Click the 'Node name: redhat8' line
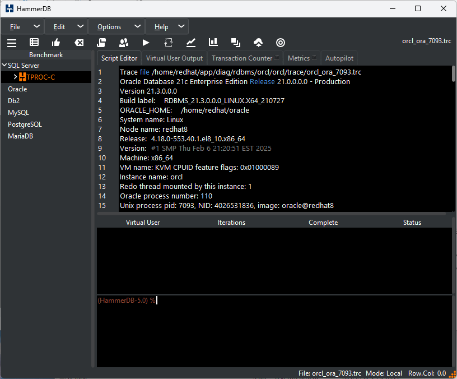 (x=153, y=130)
